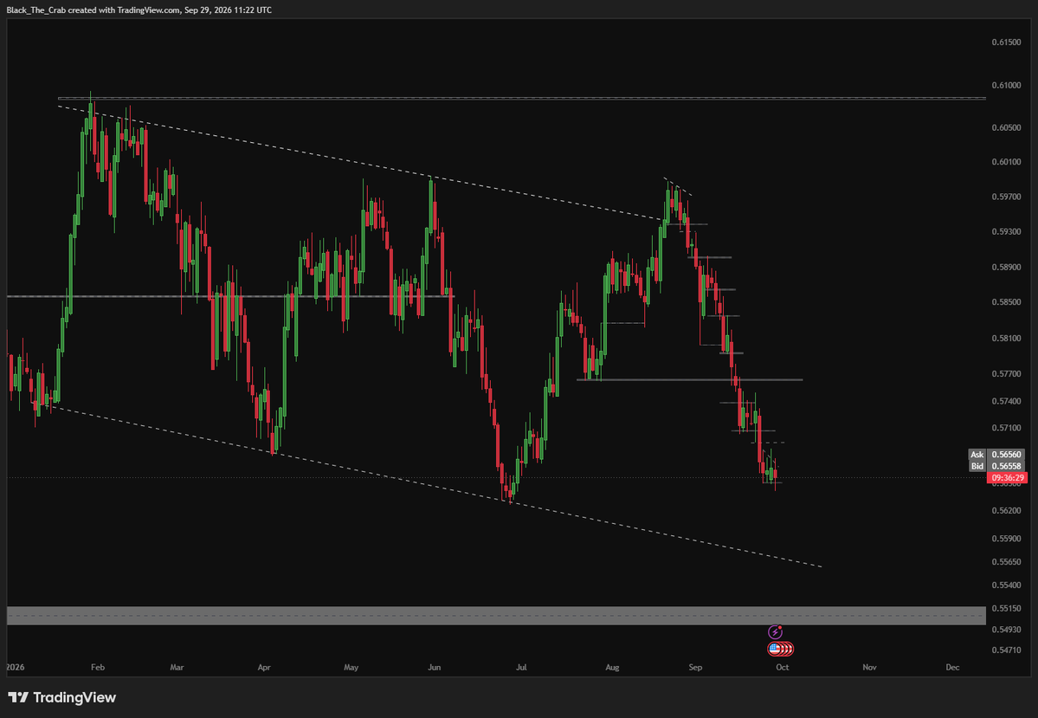
Task: Click the Dec label on time axis
Action: pyautogui.click(x=952, y=667)
